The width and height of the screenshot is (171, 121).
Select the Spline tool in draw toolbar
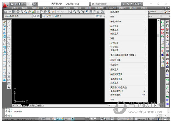(x=9, y=51)
